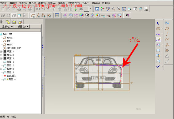Screen dimensions: 174x119
Task: Open the Layers icon in top toolbar
Action: [141, 9]
